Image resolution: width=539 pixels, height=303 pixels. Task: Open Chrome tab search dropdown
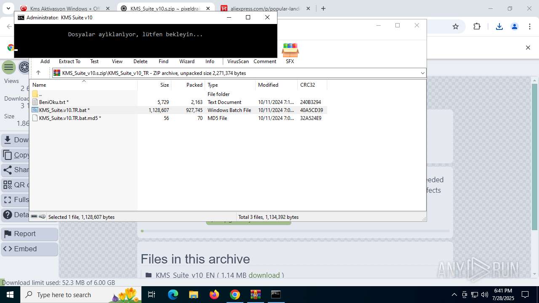coord(8,8)
